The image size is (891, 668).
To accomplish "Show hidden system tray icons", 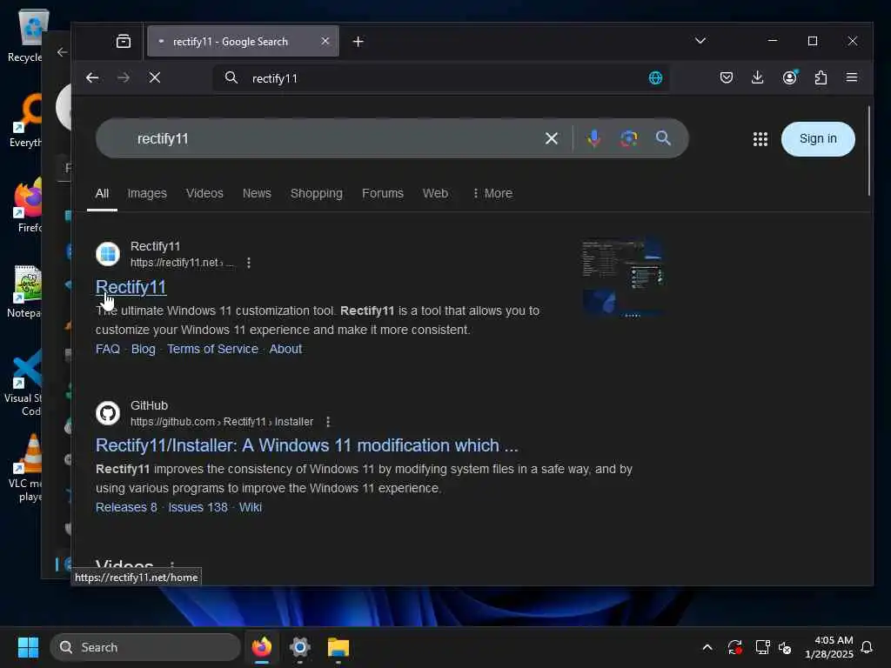I will point(707,647).
